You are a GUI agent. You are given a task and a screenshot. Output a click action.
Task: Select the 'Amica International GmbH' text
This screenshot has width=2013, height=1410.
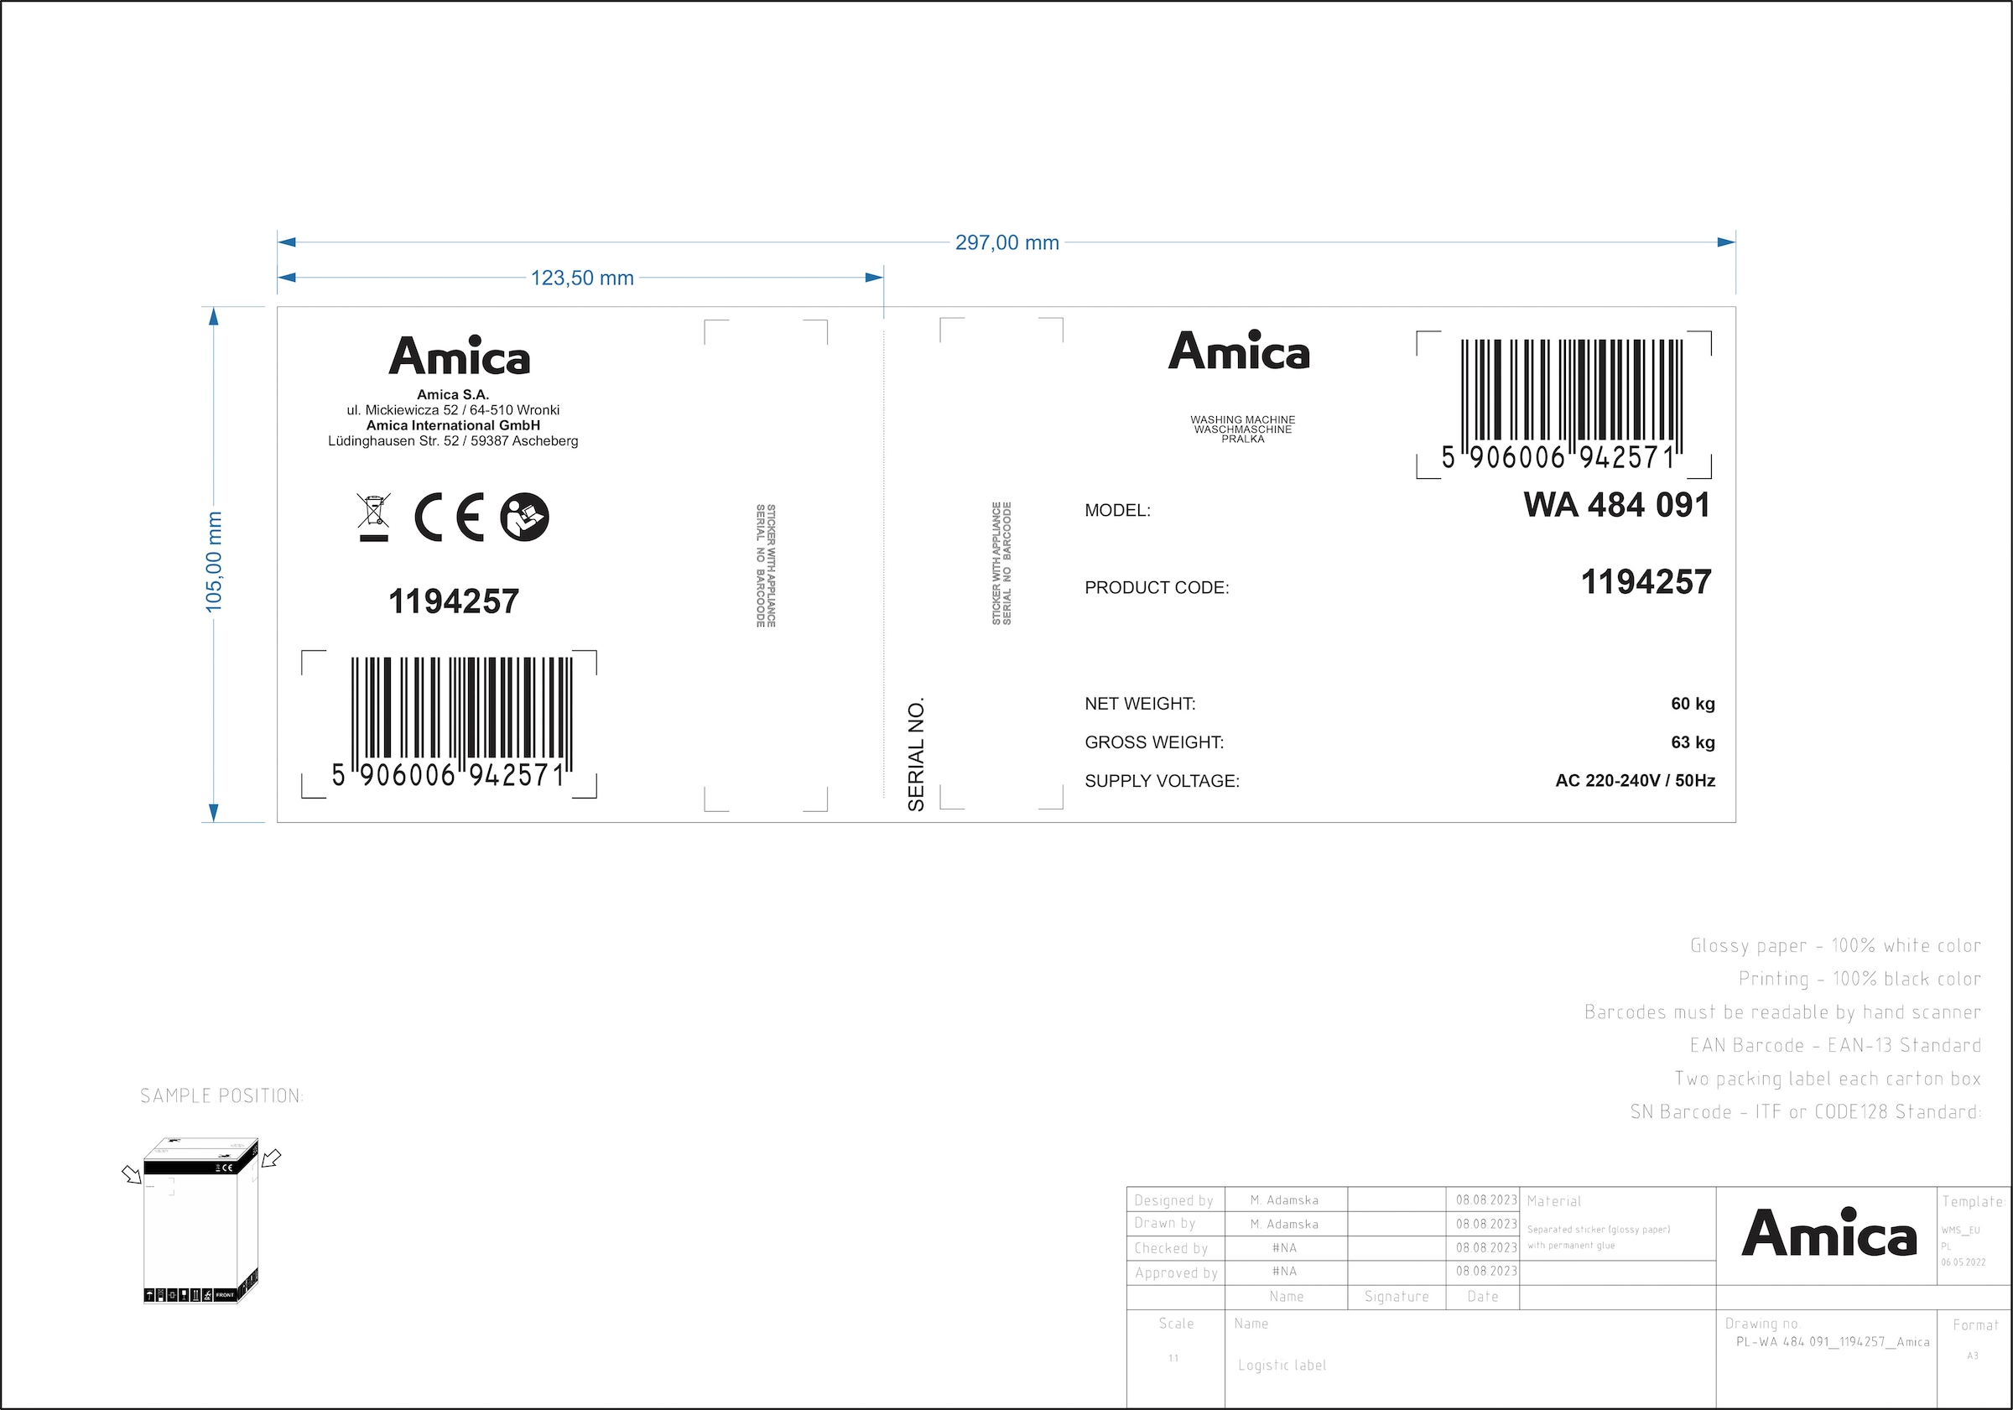(452, 425)
